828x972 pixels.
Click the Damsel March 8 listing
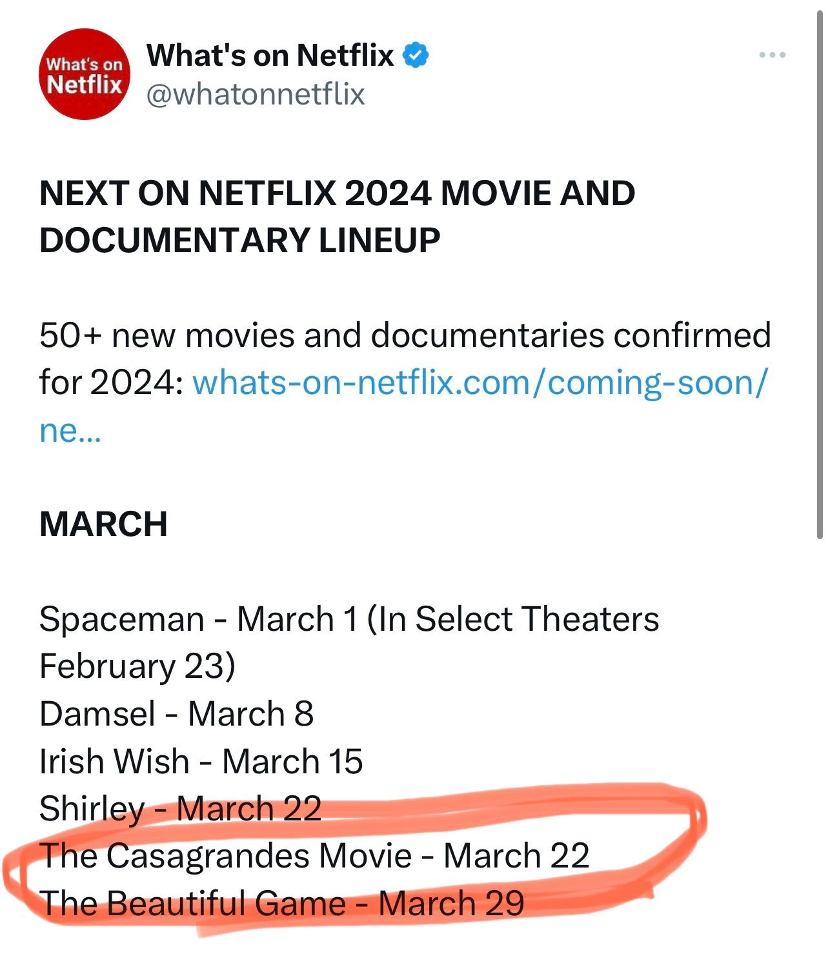(x=176, y=715)
